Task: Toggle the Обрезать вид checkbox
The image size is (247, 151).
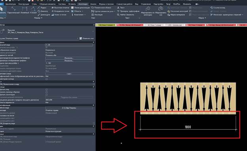Action: [46, 89]
